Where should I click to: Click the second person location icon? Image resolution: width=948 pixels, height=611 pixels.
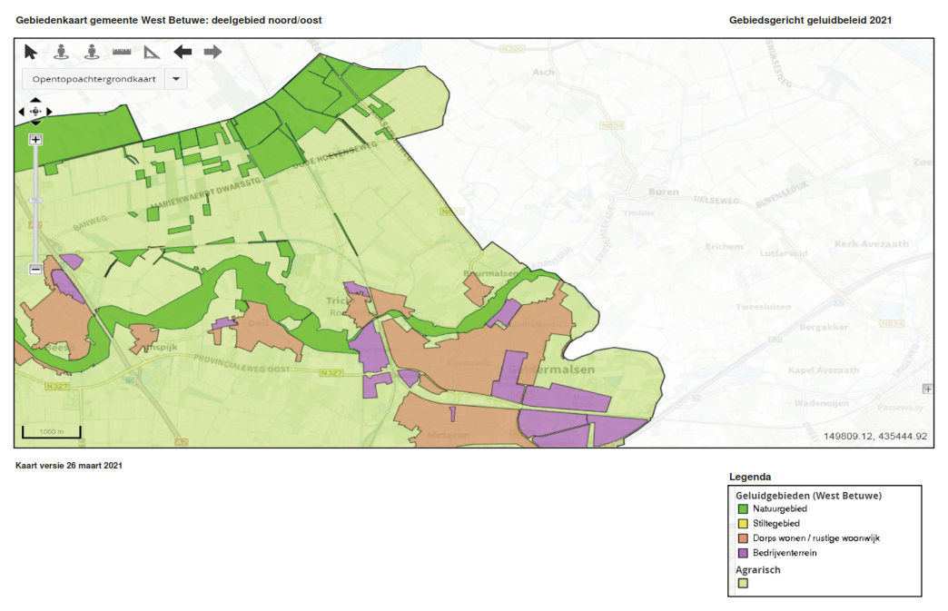pos(91,52)
